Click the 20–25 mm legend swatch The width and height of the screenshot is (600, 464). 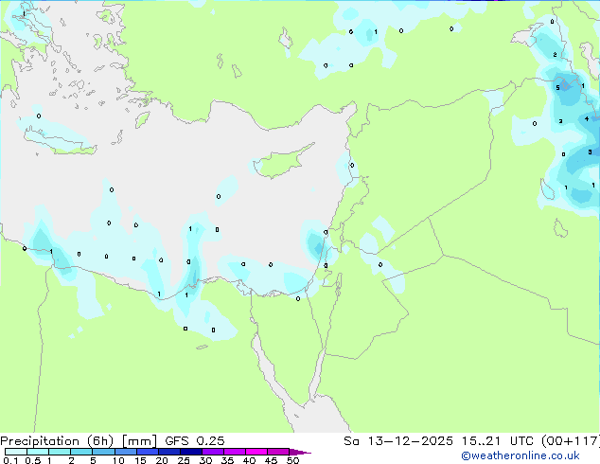tap(168, 452)
